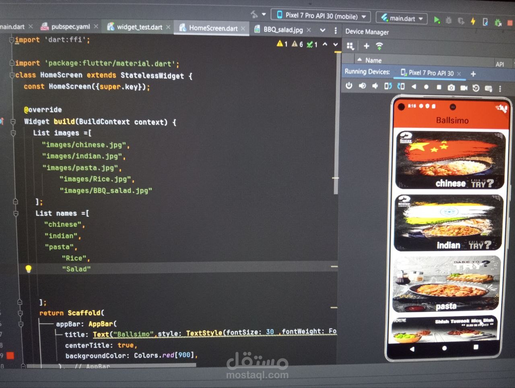Open Flutter attach device icon in toolbar
This screenshot has width=515, height=388.
coord(485,22)
